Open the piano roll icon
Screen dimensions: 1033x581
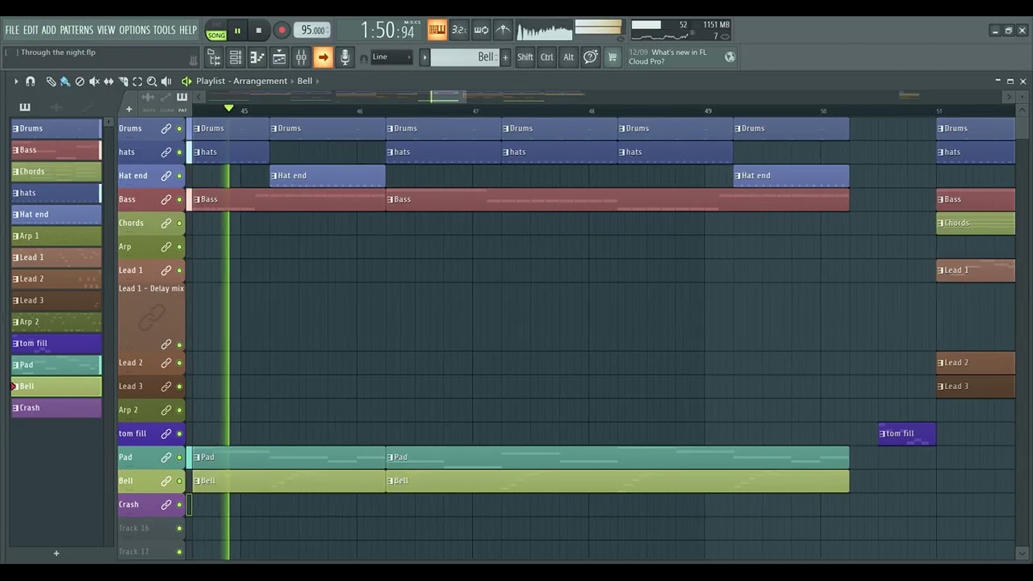click(x=257, y=57)
